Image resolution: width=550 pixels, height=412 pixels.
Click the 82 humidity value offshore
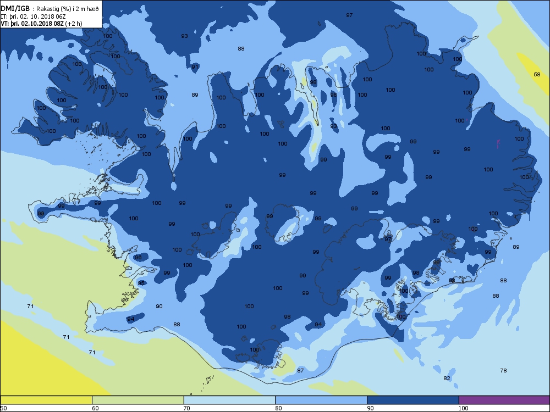tap(447, 378)
